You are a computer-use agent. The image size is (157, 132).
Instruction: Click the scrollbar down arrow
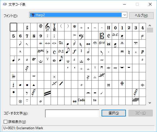[150, 103]
